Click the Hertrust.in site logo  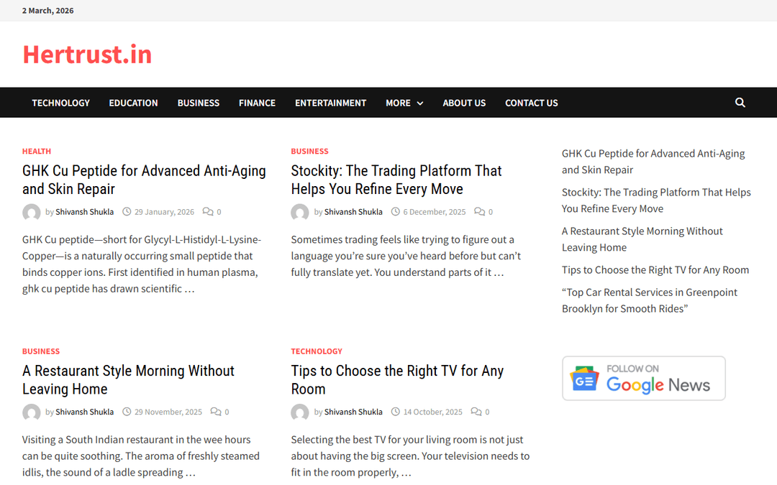click(x=87, y=55)
